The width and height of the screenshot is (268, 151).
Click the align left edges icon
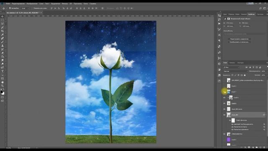click(x=64, y=8)
